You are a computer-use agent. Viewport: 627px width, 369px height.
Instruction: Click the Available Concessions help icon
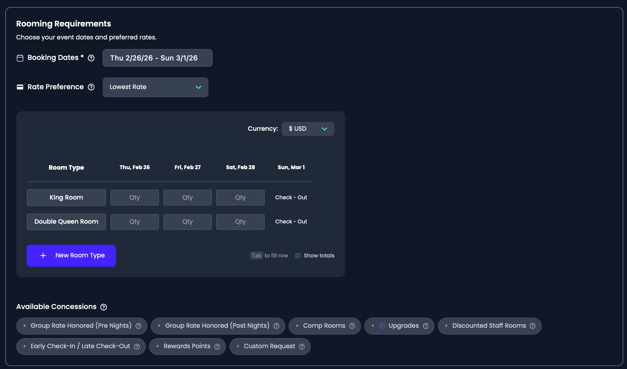103,307
